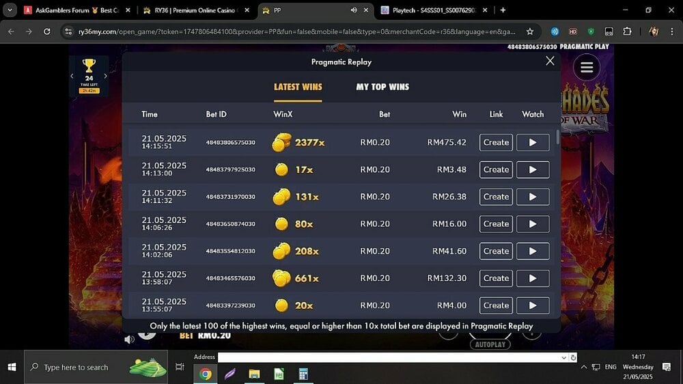Open the green spreadsheet app on taskbar
The width and height of the screenshot is (683, 384).
click(279, 374)
